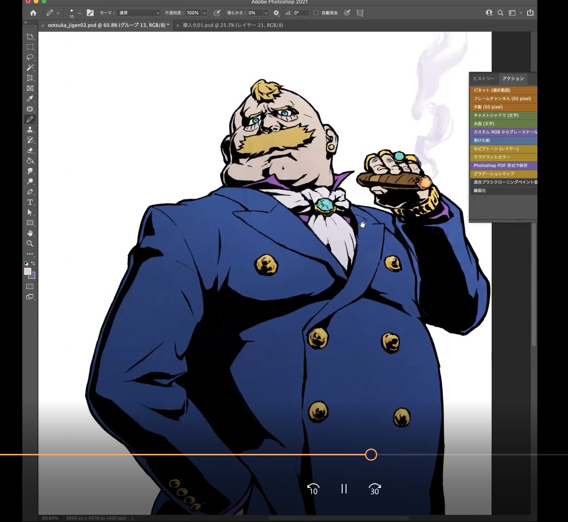Open the share document icon
The height and width of the screenshot is (522, 568).
pyautogui.click(x=531, y=13)
